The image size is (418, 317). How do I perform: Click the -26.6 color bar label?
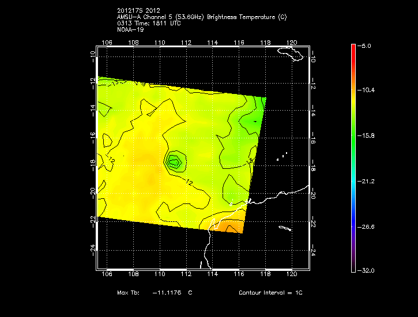pos(366,227)
